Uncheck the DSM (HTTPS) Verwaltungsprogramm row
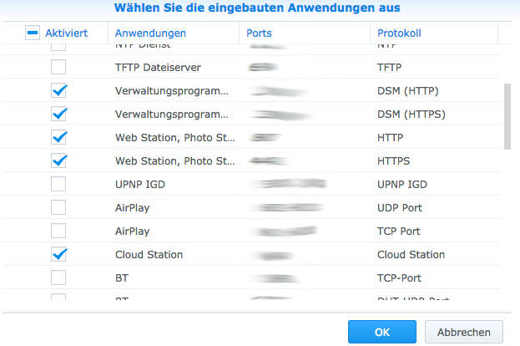Screen dimensions: 520x346 pyautogui.click(x=58, y=114)
